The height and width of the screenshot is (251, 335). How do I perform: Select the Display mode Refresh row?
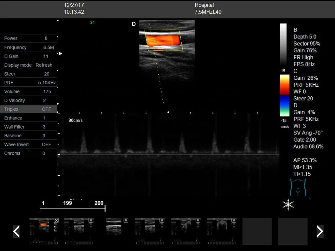(x=28, y=65)
